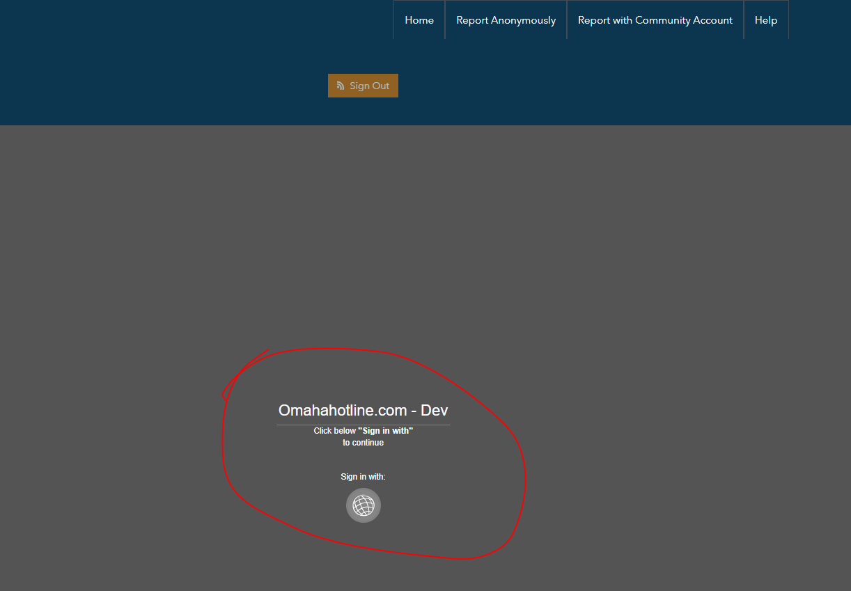851x591 pixels.
Task: Click the "Sign in with:" label
Action: pyautogui.click(x=363, y=477)
